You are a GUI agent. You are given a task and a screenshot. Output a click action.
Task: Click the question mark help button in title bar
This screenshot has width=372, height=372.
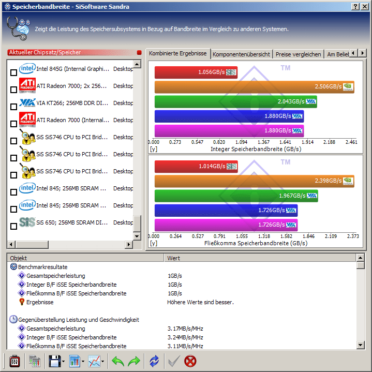click(x=355, y=6)
